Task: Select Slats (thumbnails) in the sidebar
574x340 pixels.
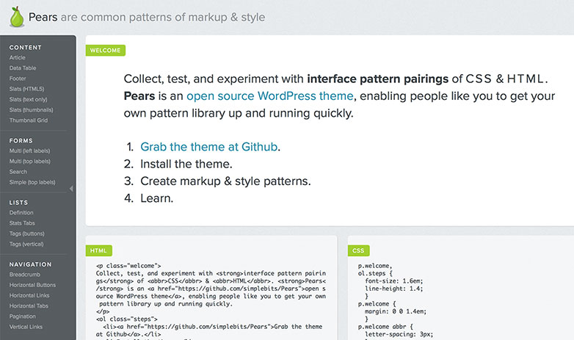Action: pos(31,110)
